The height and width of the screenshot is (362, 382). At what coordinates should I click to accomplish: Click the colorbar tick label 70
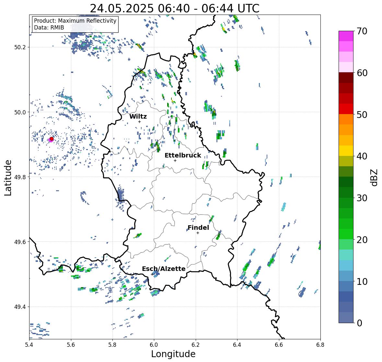(362, 31)
